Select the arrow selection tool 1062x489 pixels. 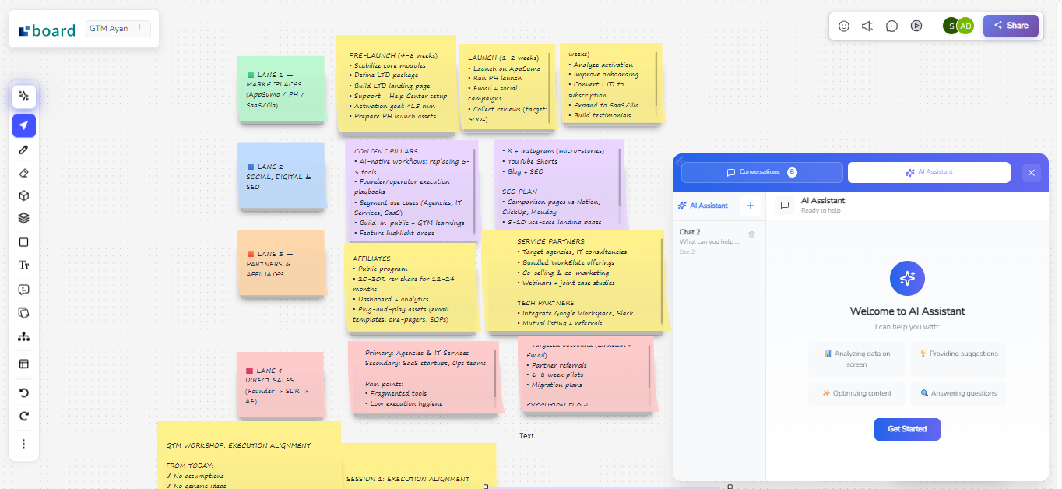pyautogui.click(x=23, y=125)
